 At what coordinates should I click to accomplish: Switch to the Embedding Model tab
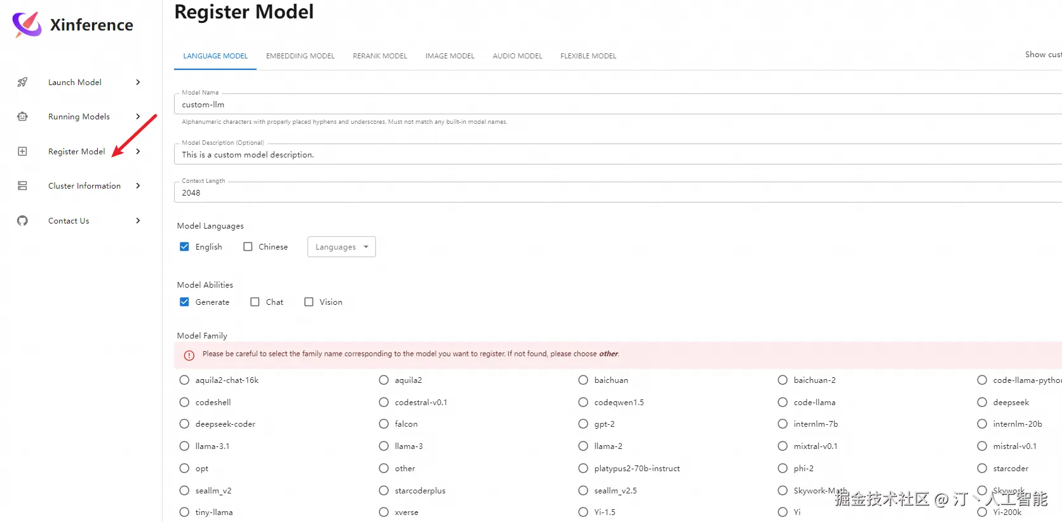pos(300,56)
